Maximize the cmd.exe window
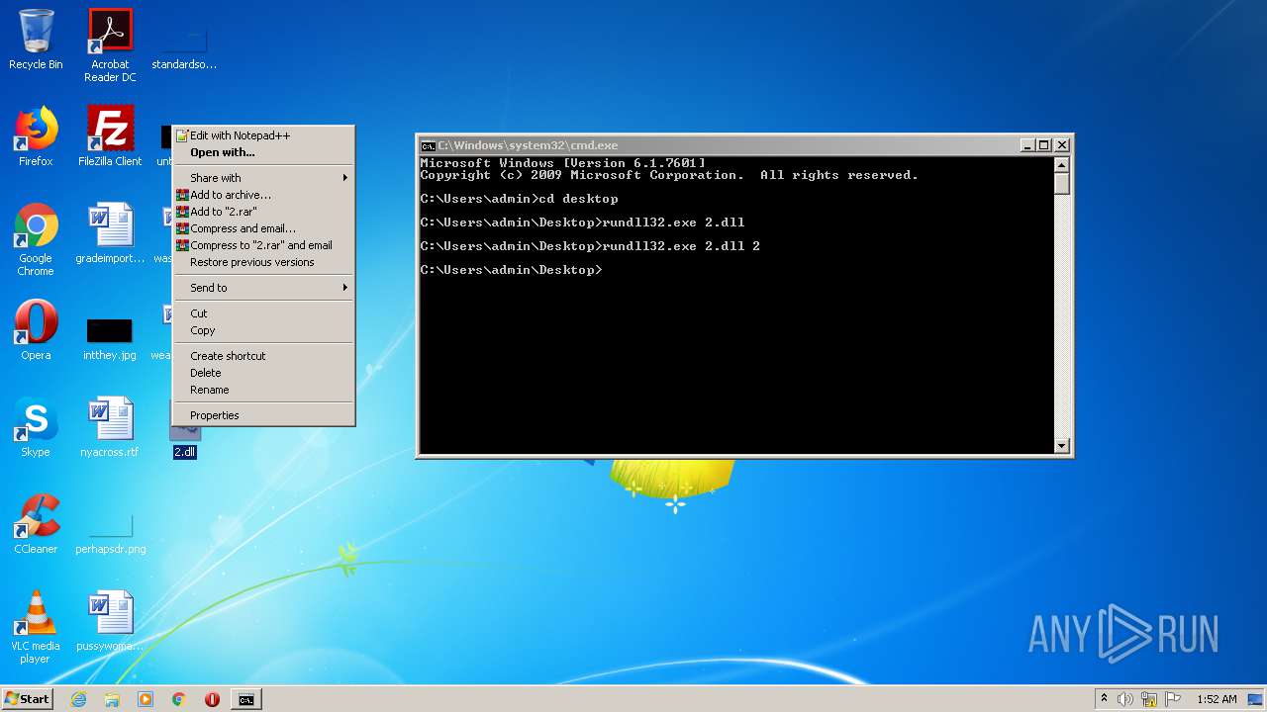The height and width of the screenshot is (712, 1267). coord(1043,145)
